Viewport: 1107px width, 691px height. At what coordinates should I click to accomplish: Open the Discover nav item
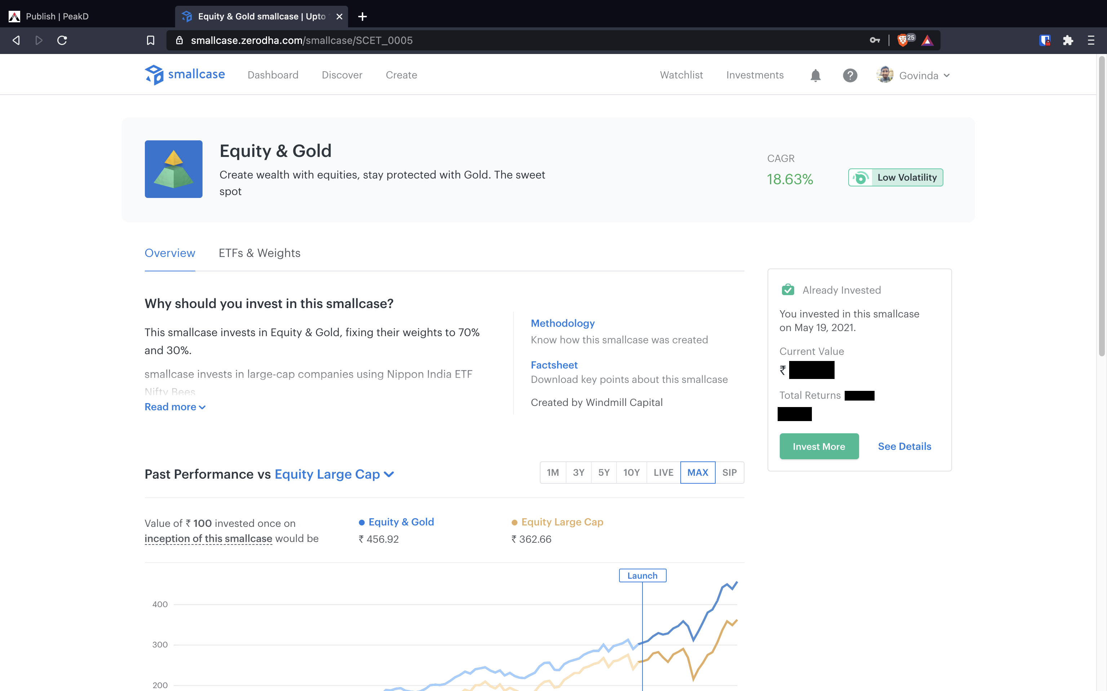[x=342, y=75]
